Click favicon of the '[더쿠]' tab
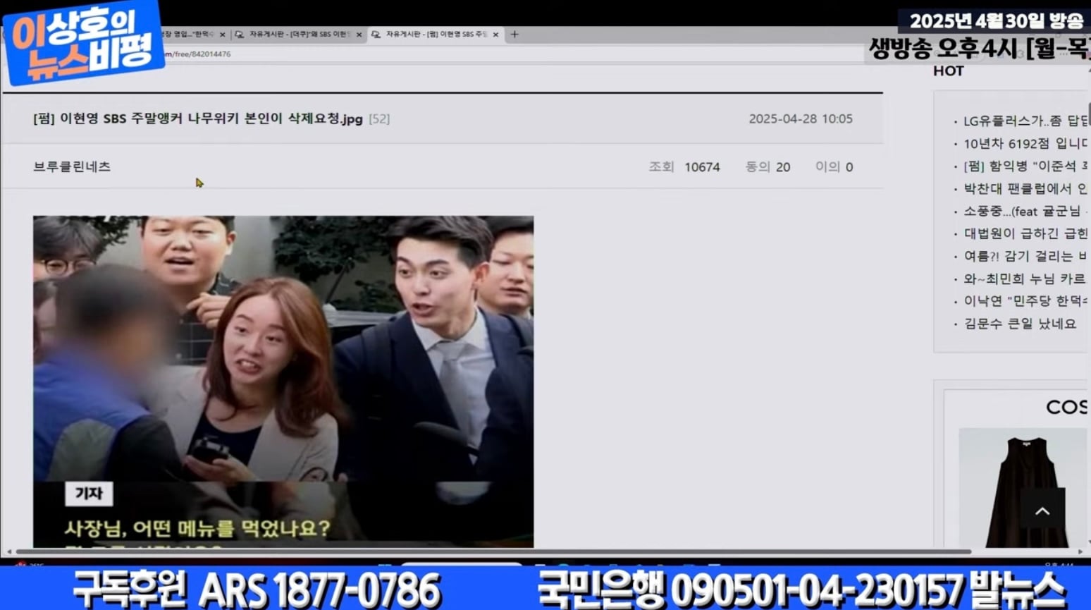The height and width of the screenshot is (610, 1091). click(240, 34)
